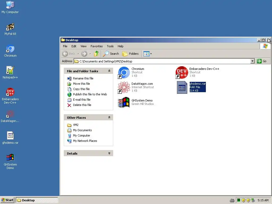Select Notepad++ desktop shortcut
272x204 pixels.
10,73
